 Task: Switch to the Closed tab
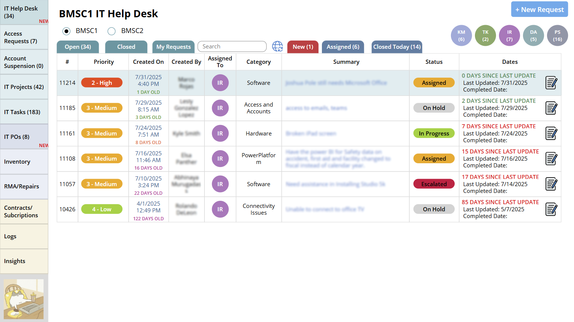point(126,47)
